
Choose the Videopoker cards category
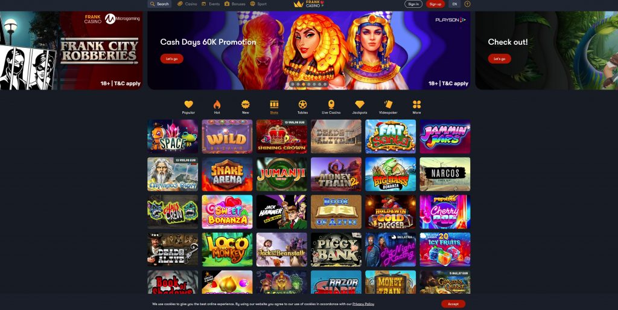click(x=388, y=107)
